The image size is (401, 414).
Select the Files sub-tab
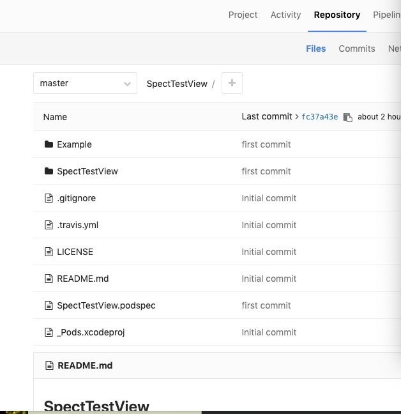click(315, 49)
